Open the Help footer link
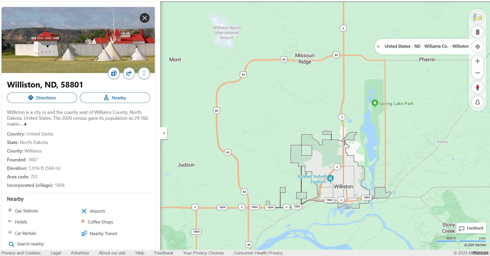The height and width of the screenshot is (256, 490). 140,253
